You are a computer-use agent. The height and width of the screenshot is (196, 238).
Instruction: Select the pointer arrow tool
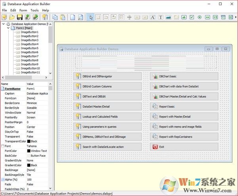(91, 17)
